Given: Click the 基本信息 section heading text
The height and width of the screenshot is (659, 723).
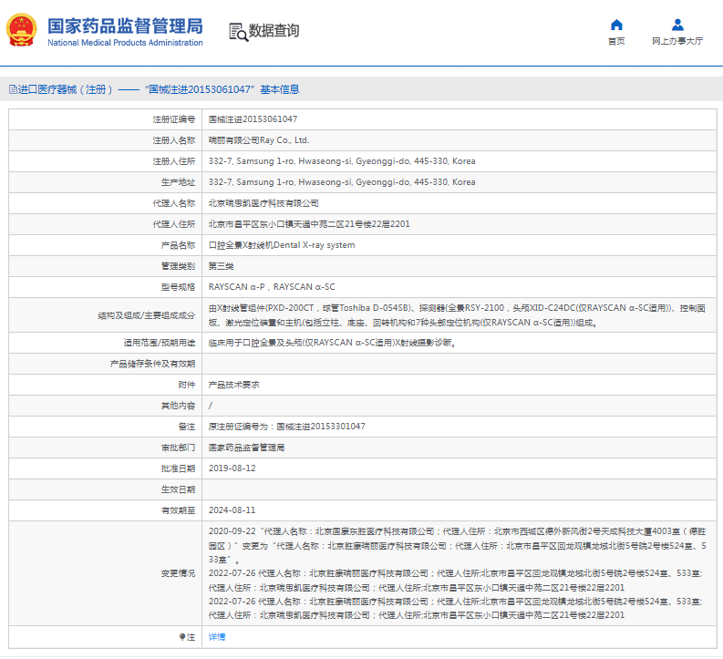Looking at the screenshot, I should coord(280,89).
